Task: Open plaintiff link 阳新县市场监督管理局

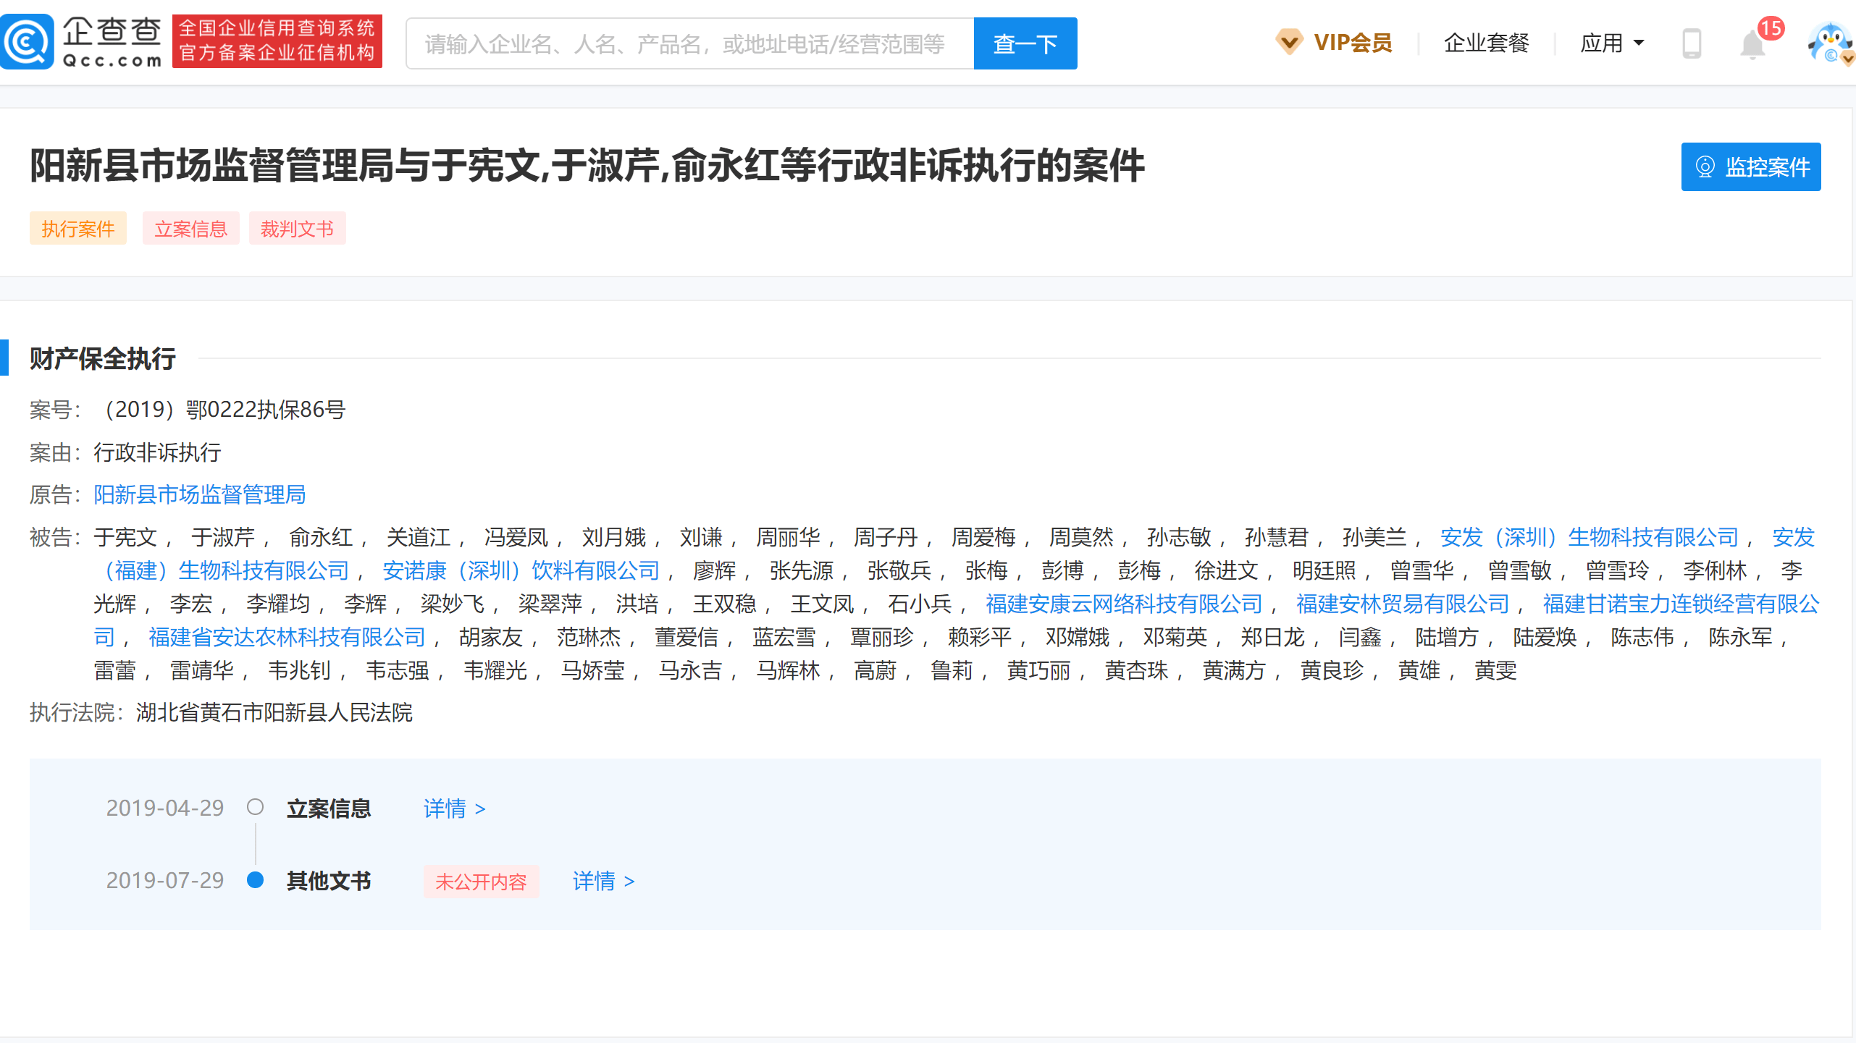Action: [x=200, y=494]
